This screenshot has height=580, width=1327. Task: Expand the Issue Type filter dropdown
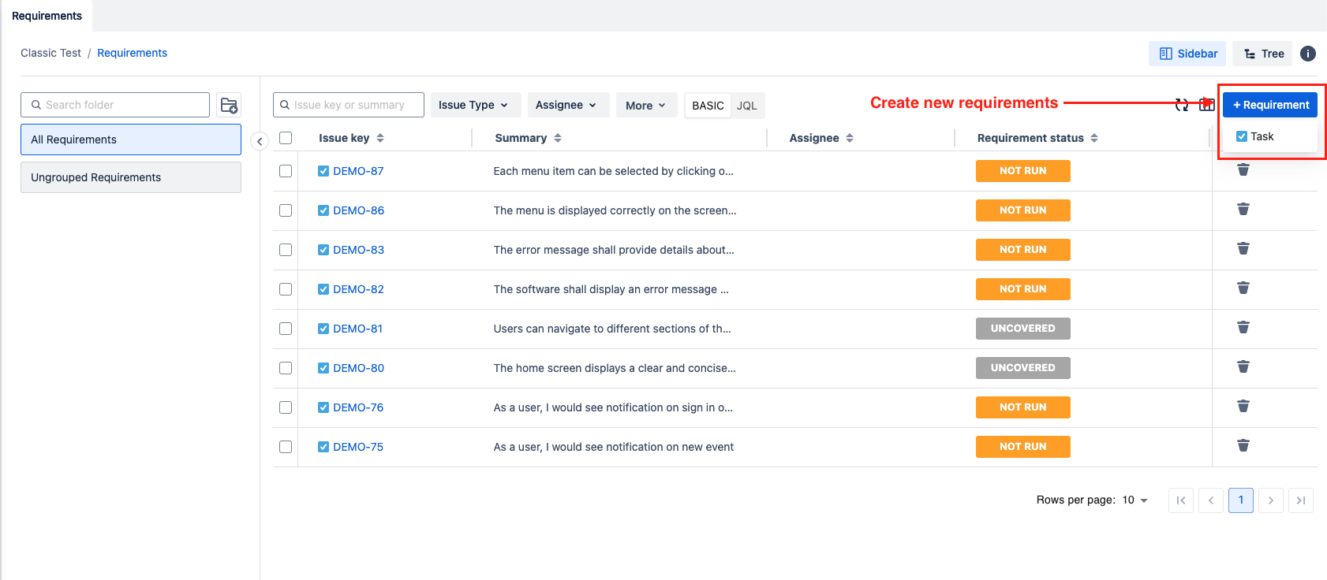tap(473, 105)
